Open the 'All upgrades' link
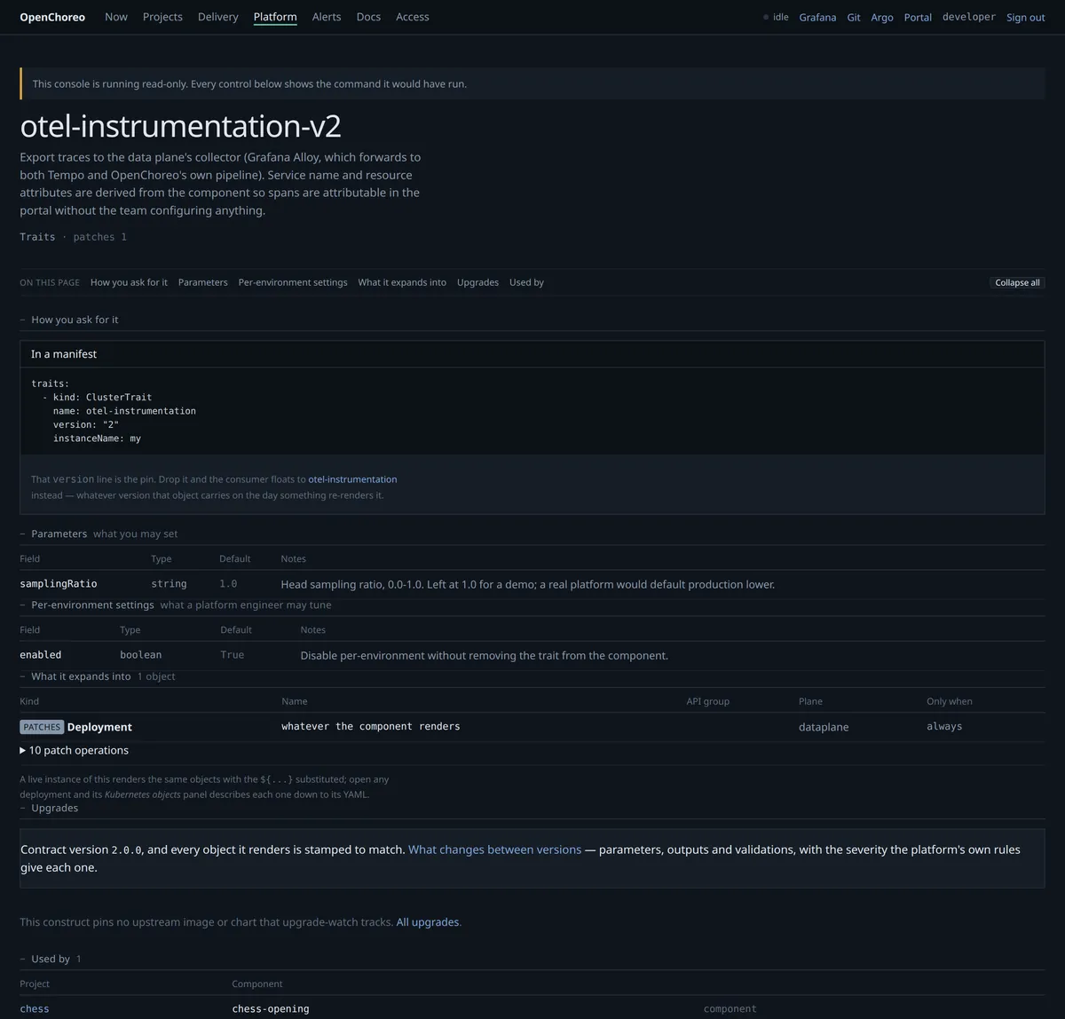The image size is (1065, 1019). tap(428, 922)
